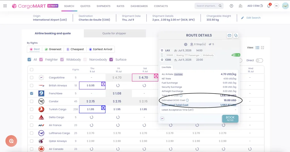Open the RATES nav tab

[120, 6]
